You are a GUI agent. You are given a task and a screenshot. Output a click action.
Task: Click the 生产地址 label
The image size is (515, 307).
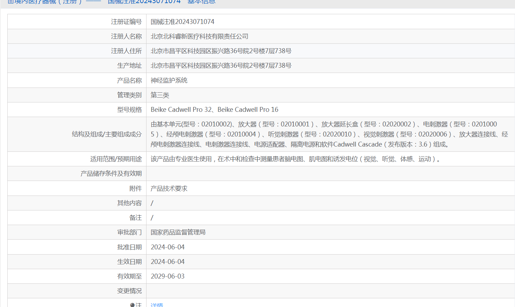[129, 65]
